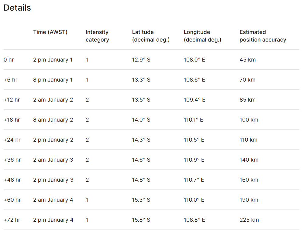Select the 2 am January 2 cell
This screenshot has width=303, height=235.
53,100
